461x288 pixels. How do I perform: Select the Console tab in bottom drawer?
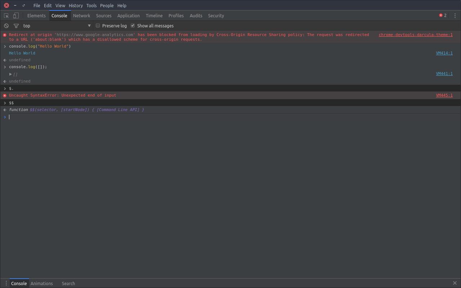pos(19,283)
